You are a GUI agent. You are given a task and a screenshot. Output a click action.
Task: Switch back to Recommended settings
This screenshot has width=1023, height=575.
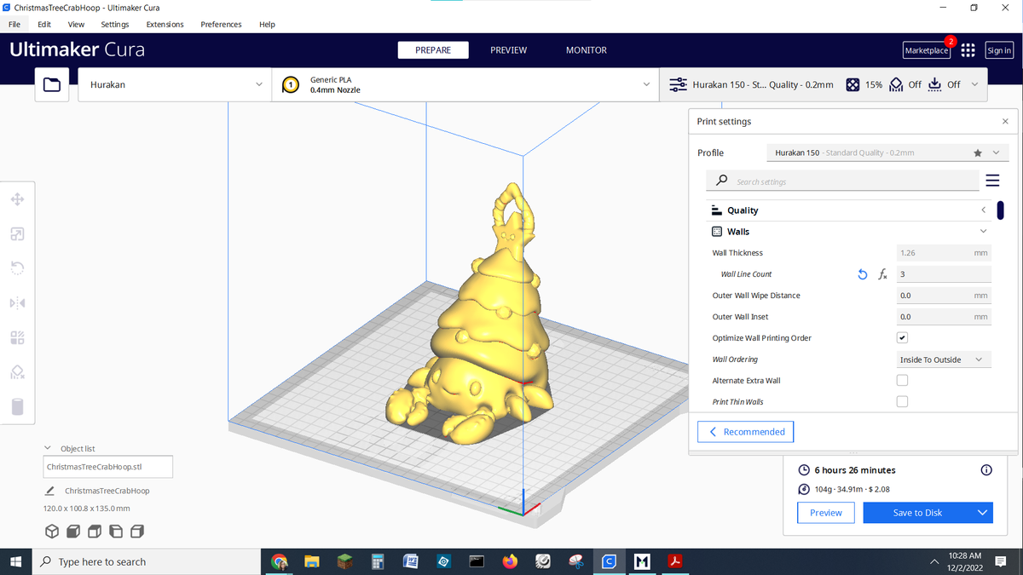pyautogui.click(x=745, y=432)
